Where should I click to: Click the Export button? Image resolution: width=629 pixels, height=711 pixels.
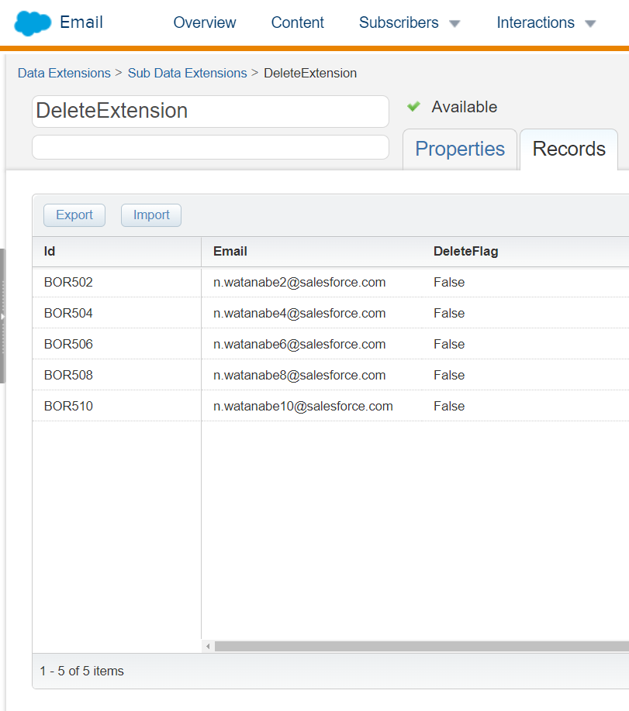(74, 215)
